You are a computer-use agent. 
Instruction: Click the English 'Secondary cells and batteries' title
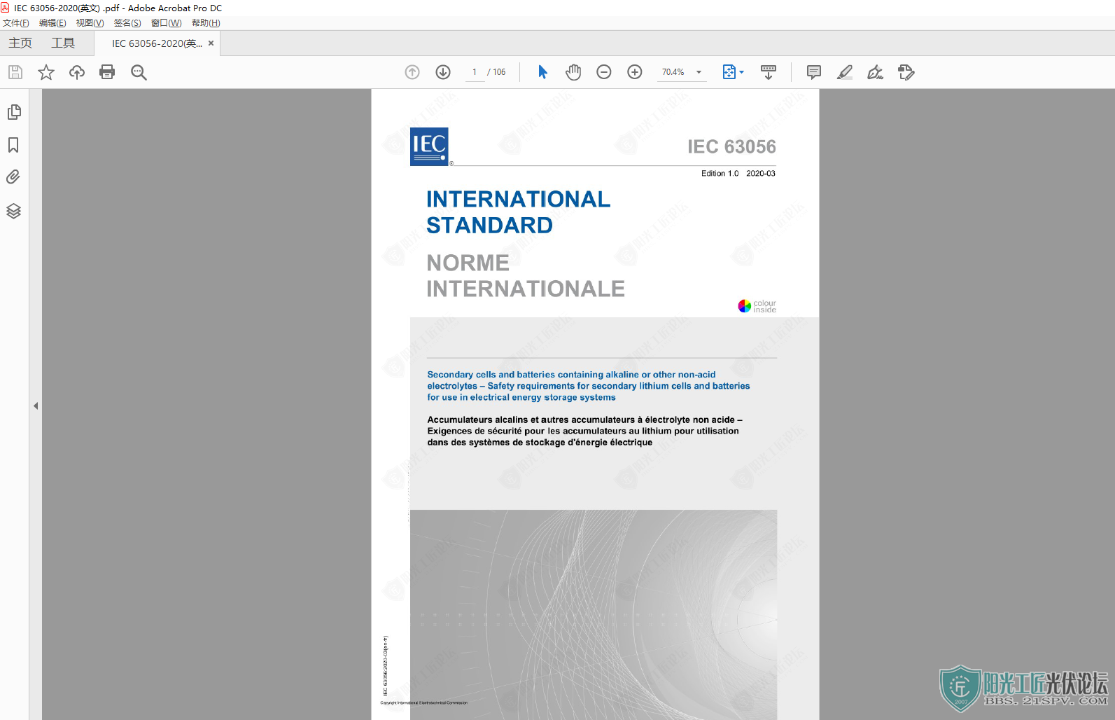pyautogui.click(x=589, y=386)
